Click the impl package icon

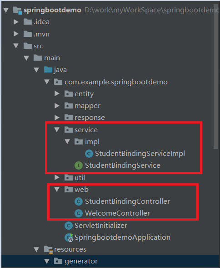(x=79, y=141)
